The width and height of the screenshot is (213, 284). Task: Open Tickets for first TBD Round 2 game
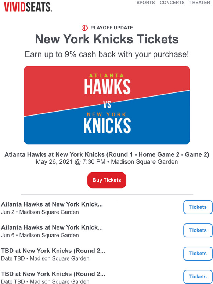click(x=198, y=254)
